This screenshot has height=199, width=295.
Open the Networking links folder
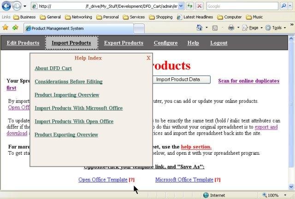click(78, 17)
